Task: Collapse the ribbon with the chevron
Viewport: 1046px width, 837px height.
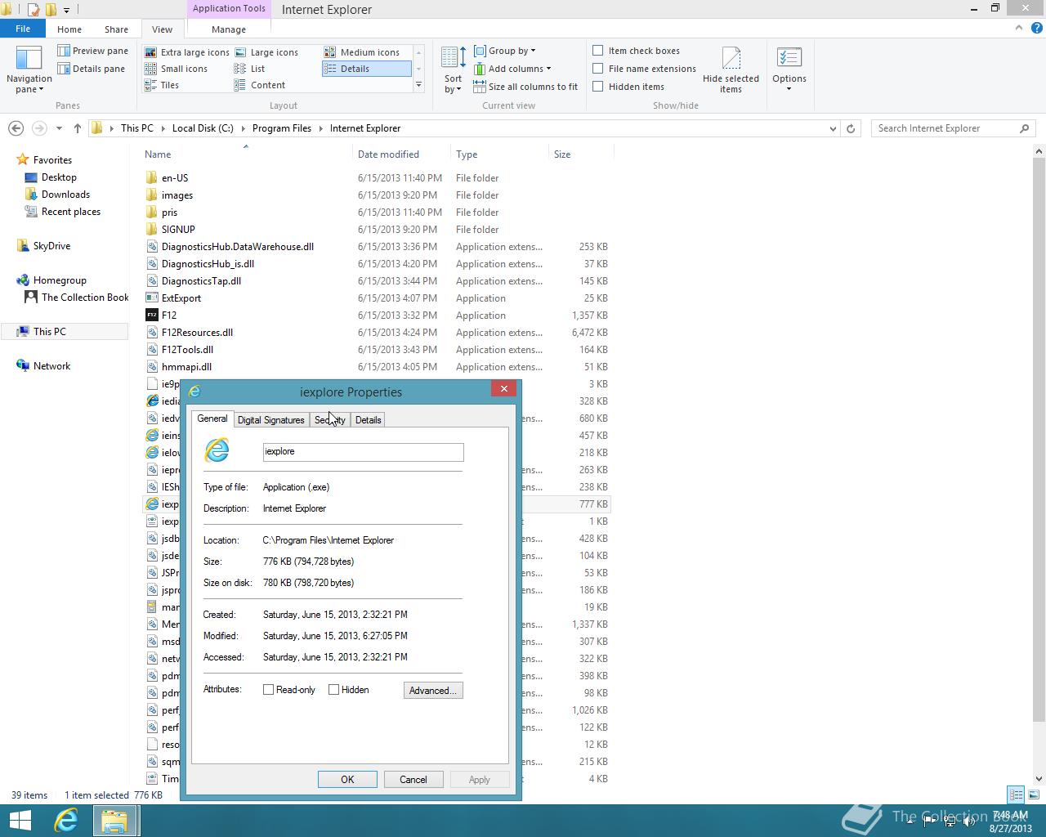Action: 1018,28
